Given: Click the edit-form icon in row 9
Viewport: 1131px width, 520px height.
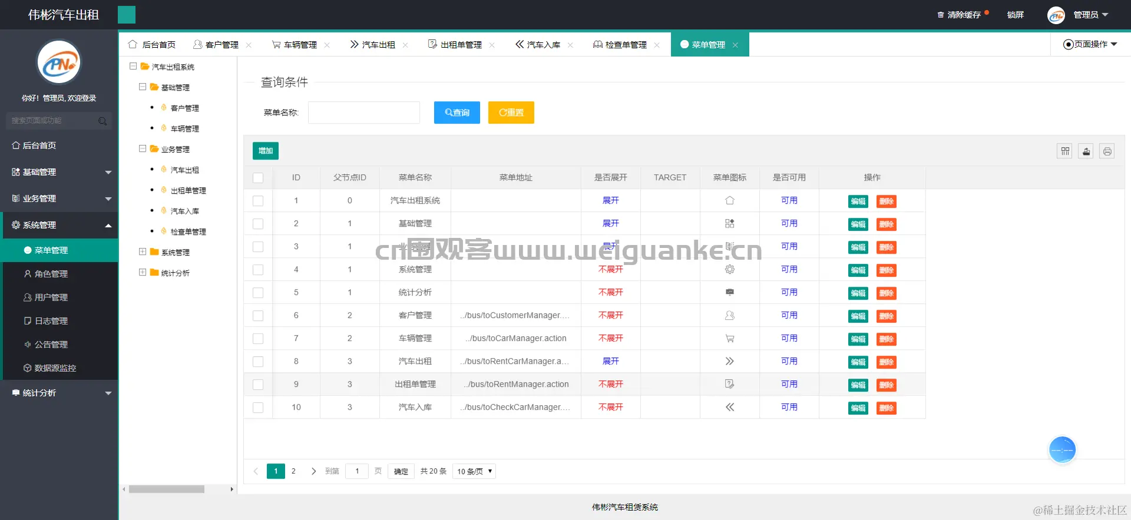Looking at the screenshot, I should (x=730, y=384).
